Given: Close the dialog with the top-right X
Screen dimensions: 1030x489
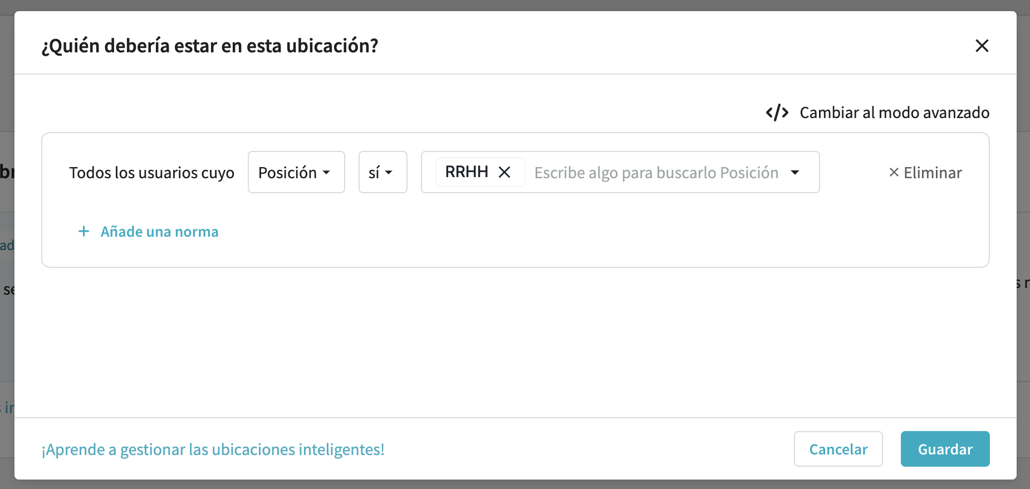Looking at the screenshot, I should coord(982,46).
